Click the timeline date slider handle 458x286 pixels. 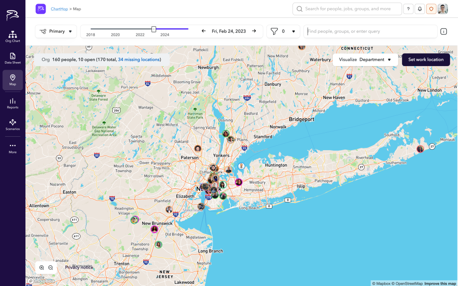[x=154, y=29]
